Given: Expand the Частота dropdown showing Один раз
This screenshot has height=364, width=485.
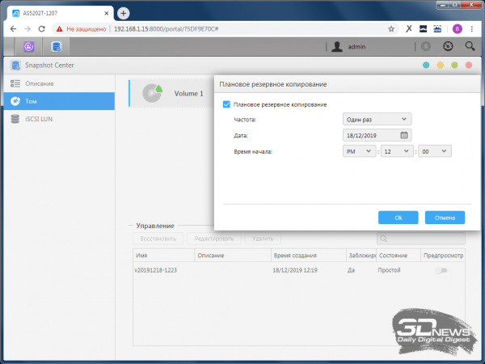Looking at the screenshot, I should click(377, 119).
